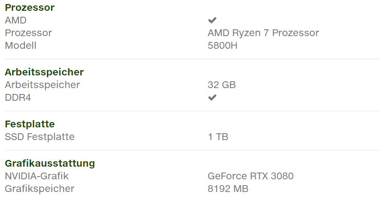Image resolution: width=380 pixels, height=201 pixels.
Task: Select the 1 TB storage value
Action: pyautogui.click(x=218, y=137)
